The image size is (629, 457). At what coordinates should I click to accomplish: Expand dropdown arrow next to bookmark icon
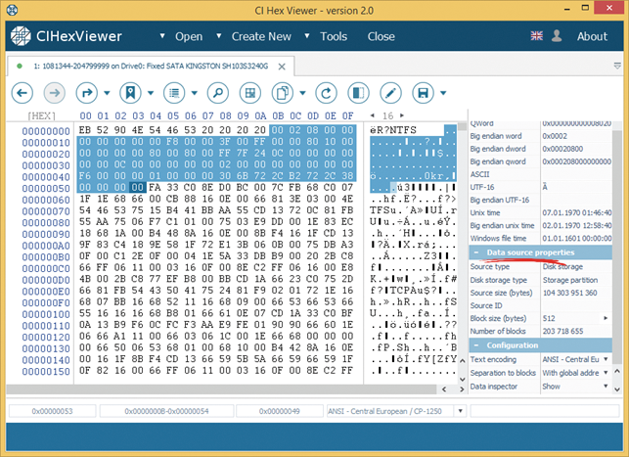coord(151,93)
